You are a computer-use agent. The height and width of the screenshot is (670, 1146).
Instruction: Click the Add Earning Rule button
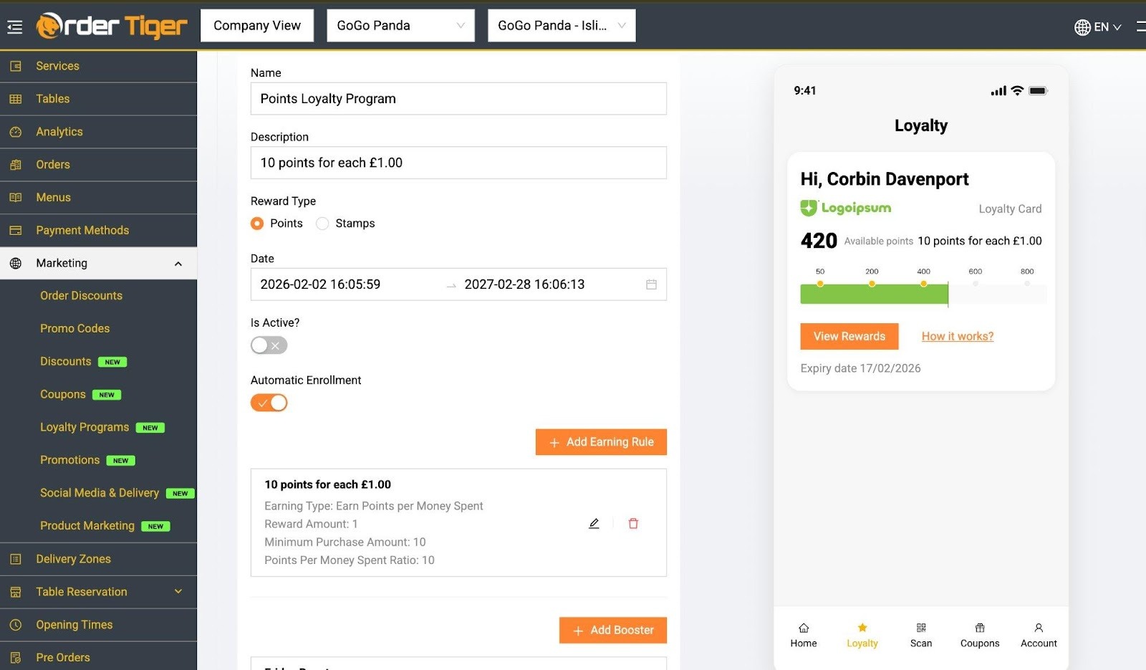(601, 442)
